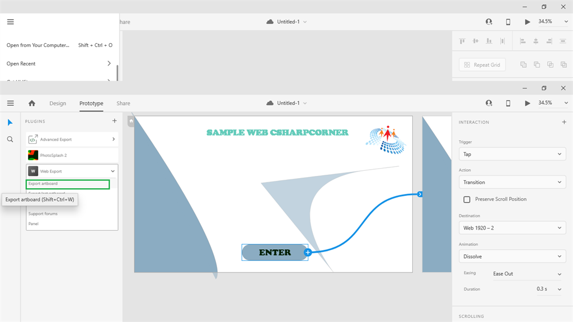Viewport: 573px width, 322px height.
Task: Open Destination dropdown Web 1920 – 2
Action: click(513, 227)
